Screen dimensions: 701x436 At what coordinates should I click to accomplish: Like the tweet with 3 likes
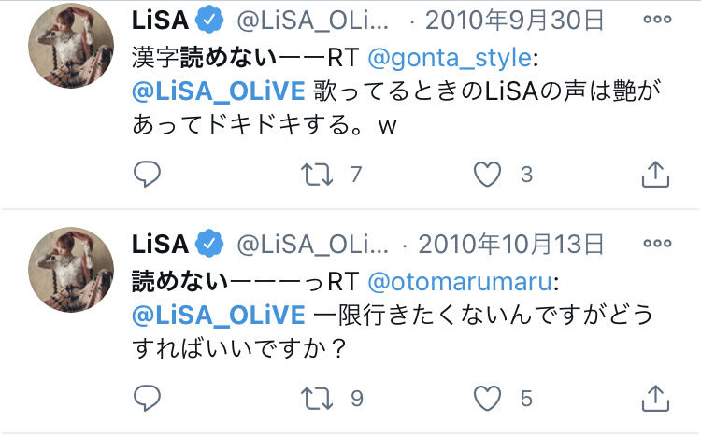(488, 174)
